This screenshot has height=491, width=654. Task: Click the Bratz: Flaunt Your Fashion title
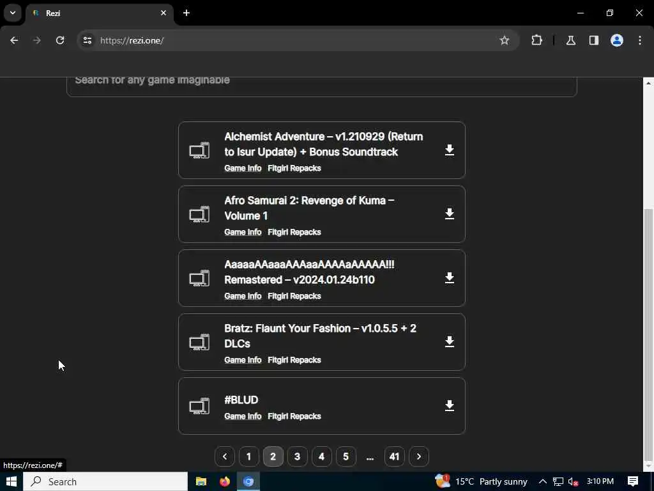(321, 336)
